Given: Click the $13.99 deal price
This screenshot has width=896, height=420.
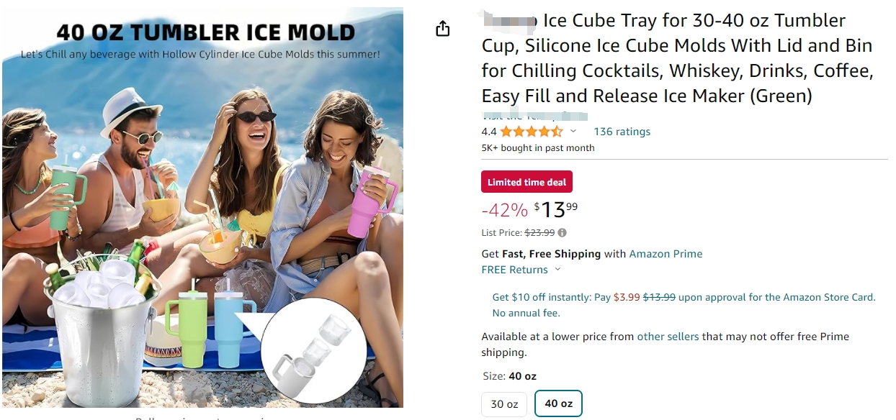Looking at the screenshot, I should [556, 209].
